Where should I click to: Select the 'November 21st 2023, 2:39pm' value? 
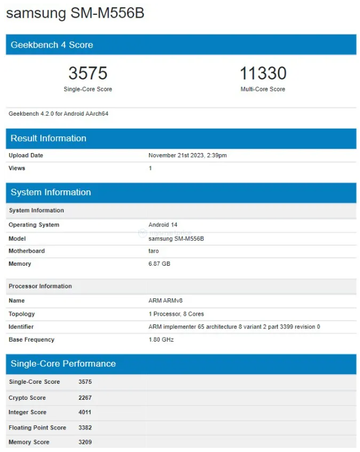187,155
